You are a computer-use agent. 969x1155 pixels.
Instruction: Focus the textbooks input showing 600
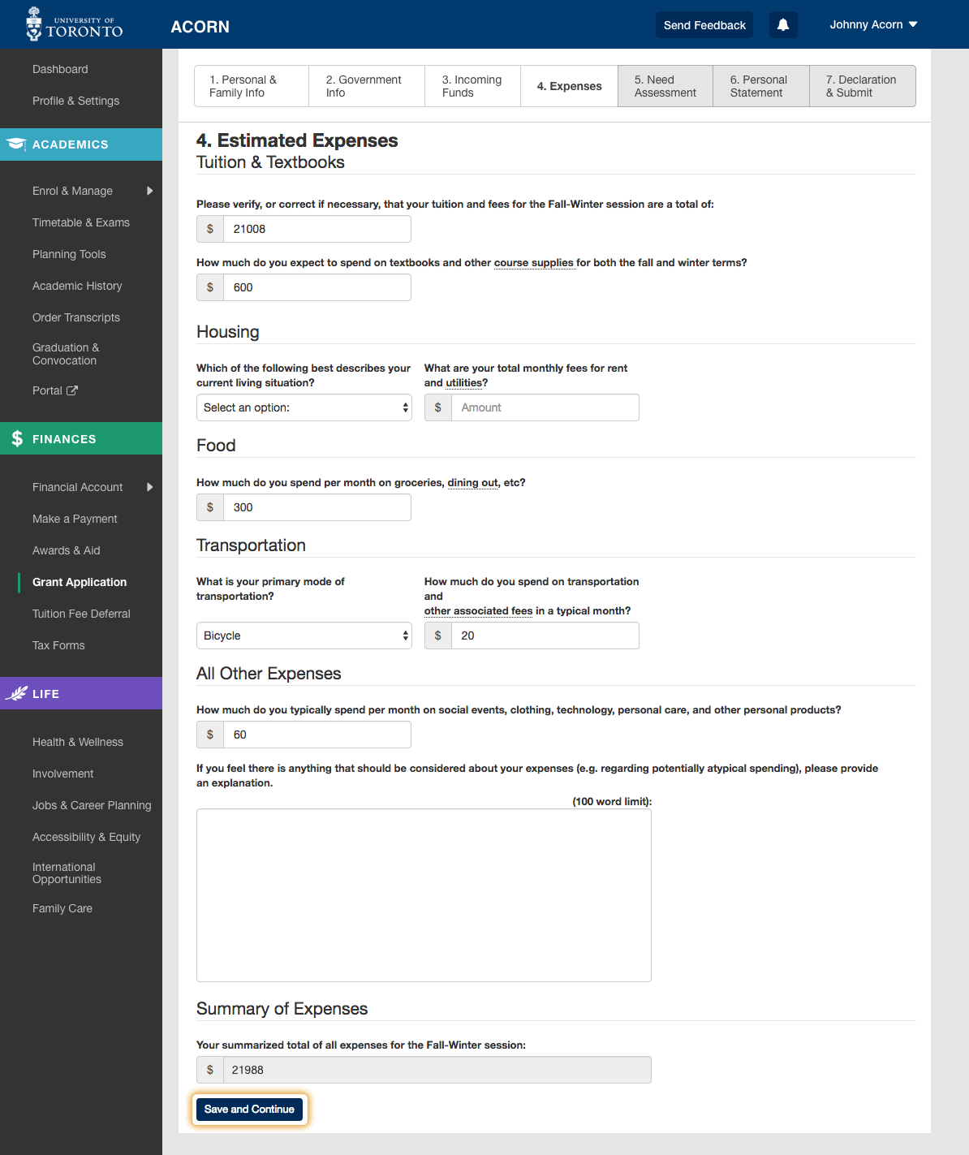[x=317, y=287]
